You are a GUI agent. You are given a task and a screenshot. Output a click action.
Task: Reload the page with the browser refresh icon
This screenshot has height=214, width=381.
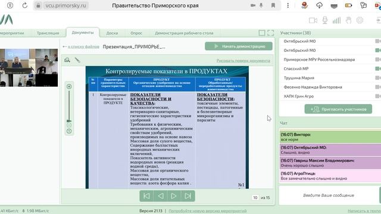(25, 5)
